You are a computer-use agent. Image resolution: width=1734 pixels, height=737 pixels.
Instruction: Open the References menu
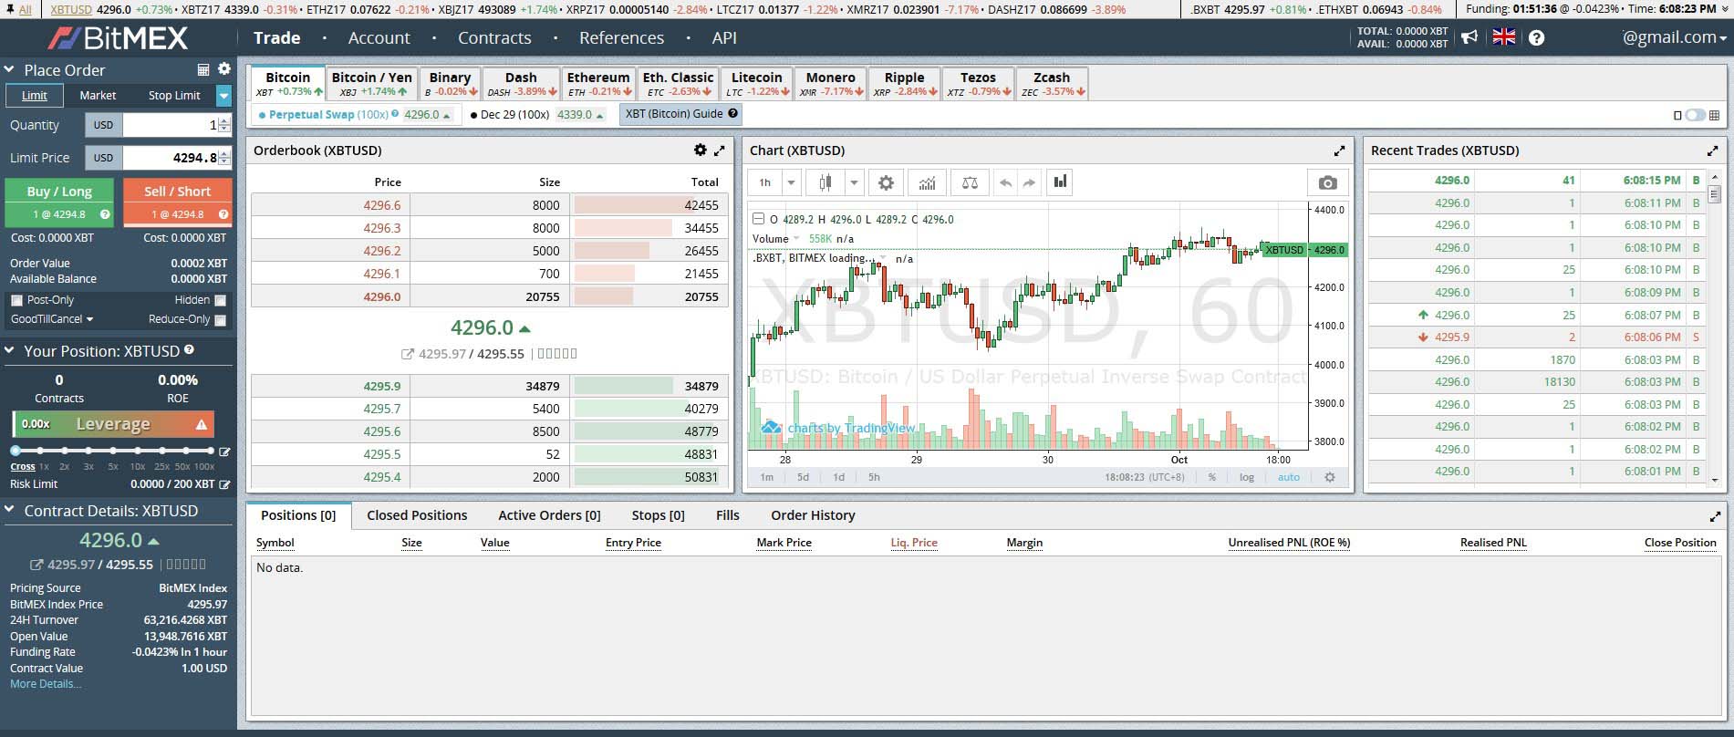click(x=621, y=37)
